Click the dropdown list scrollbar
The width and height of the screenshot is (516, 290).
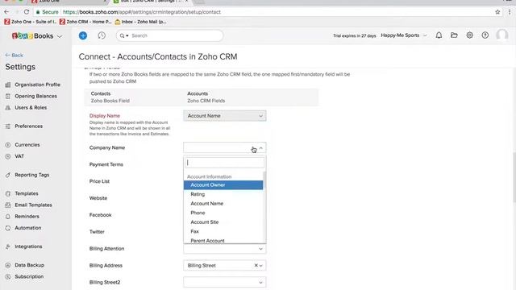click(x=264, y=207)
